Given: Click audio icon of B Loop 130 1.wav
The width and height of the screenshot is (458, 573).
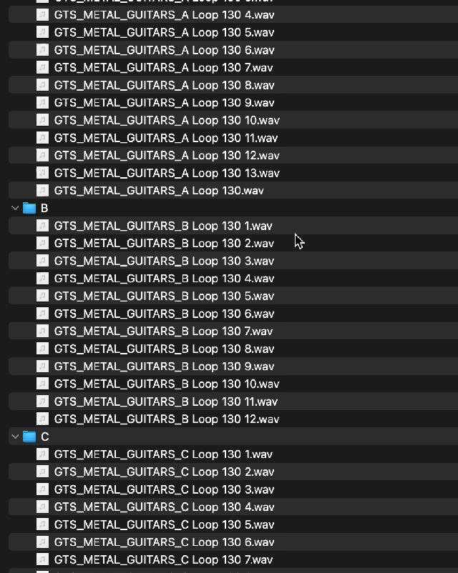Looking at the screenshot, I should click(42, 226).
